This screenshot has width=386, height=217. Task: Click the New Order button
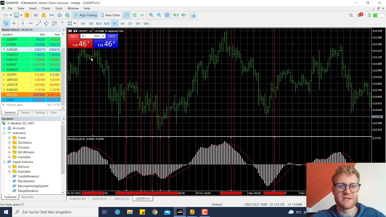(110, 15)
